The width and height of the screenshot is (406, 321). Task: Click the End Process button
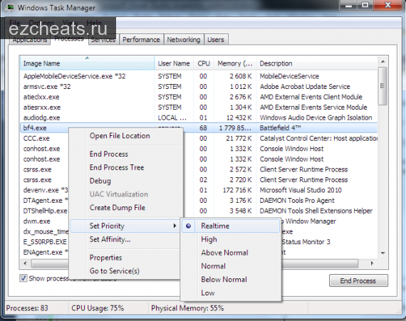click(358, 280)
